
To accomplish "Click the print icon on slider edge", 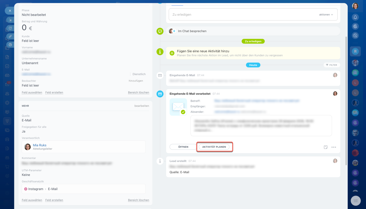I will pos(10,45).
